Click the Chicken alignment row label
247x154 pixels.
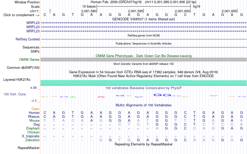point(33,132)
